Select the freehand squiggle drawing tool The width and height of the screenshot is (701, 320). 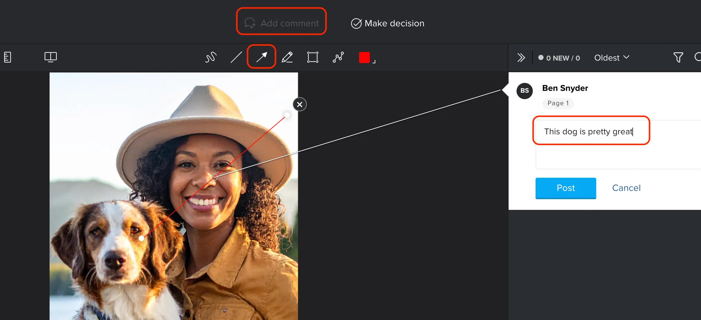(210, 57)
